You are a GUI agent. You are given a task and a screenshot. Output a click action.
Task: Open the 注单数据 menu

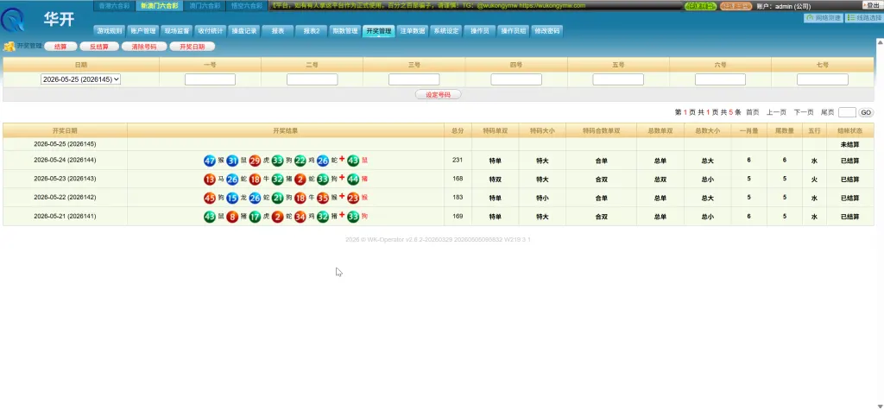coord(412,31)
